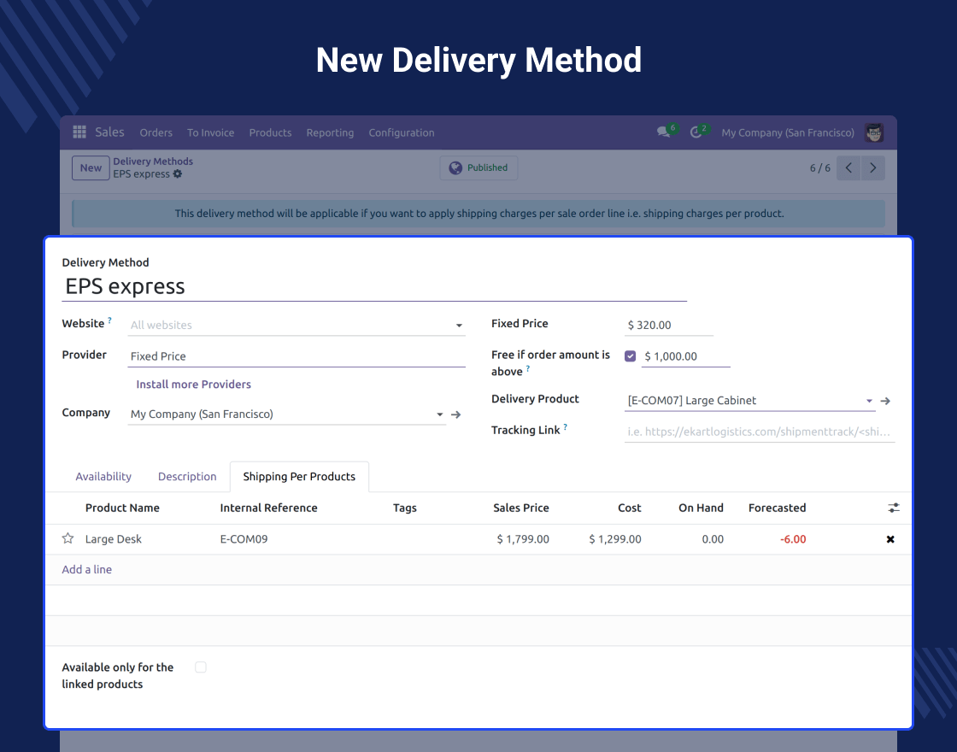Switch company My Company (San Francisco)
This screenshot has width=957, height=752.
tap(788, 132)
